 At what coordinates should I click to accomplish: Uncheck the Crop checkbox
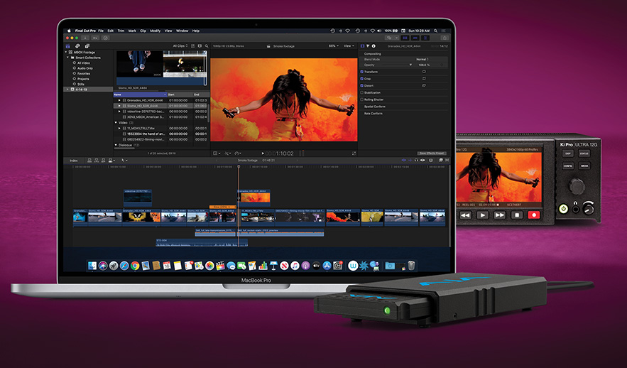(362, 78)
